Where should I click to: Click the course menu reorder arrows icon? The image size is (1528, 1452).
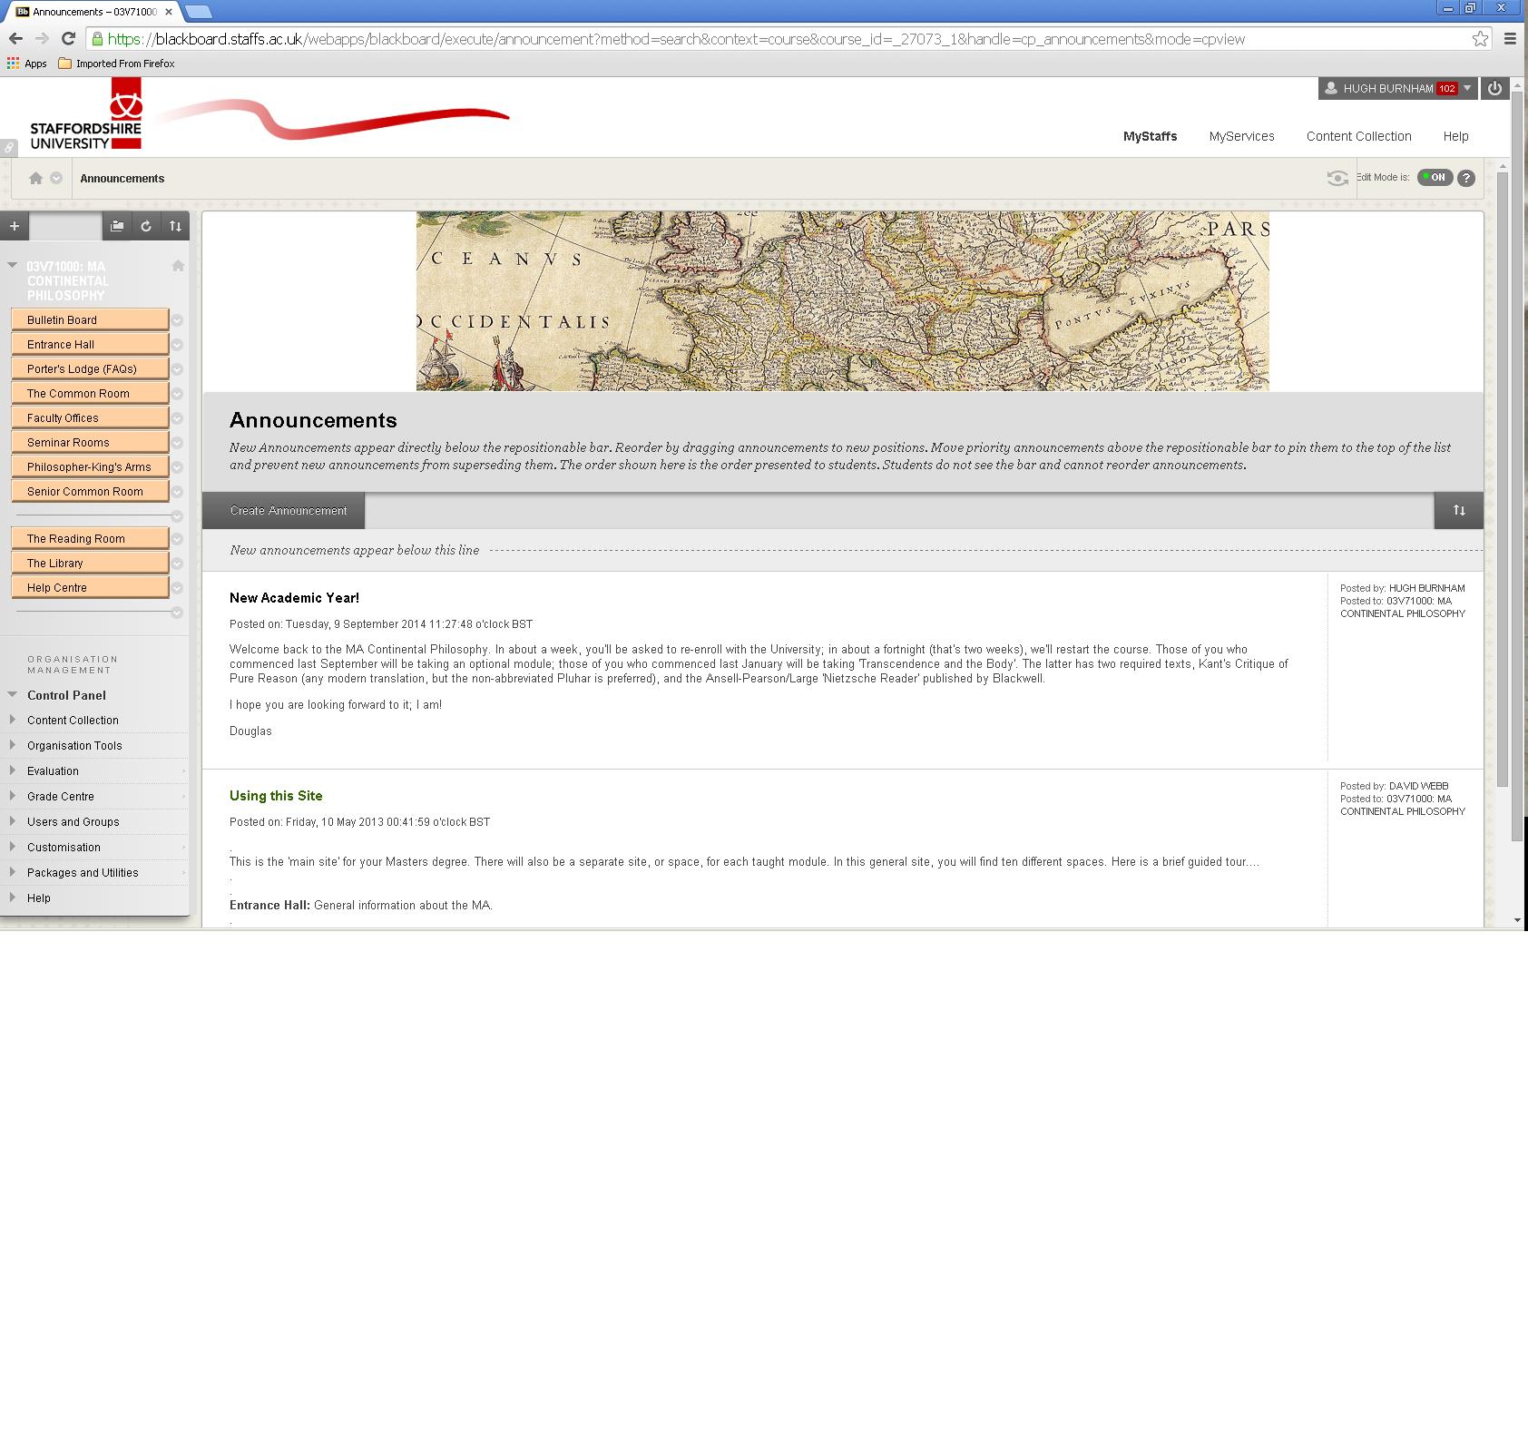click(175, 226)
